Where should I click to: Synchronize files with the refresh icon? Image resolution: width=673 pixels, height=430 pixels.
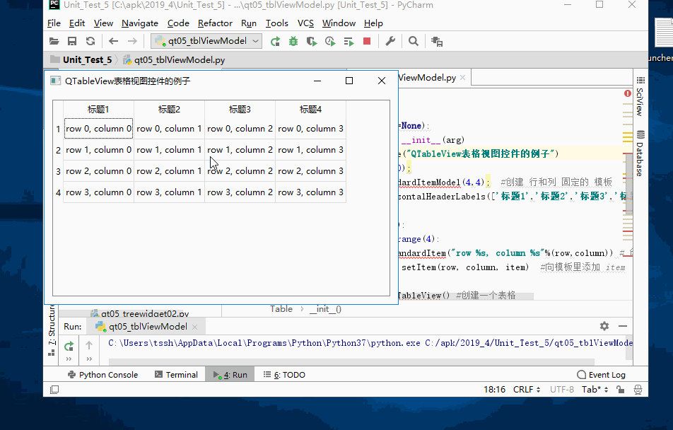(x=90, y=41)
